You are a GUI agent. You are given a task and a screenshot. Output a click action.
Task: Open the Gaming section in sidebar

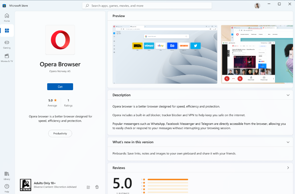(x=7, y=45)
